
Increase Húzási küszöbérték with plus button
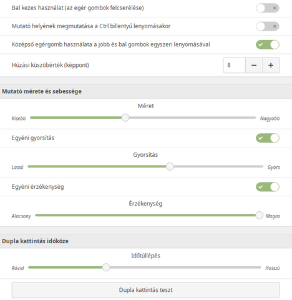pyautogui.click(x=271, y=65)
